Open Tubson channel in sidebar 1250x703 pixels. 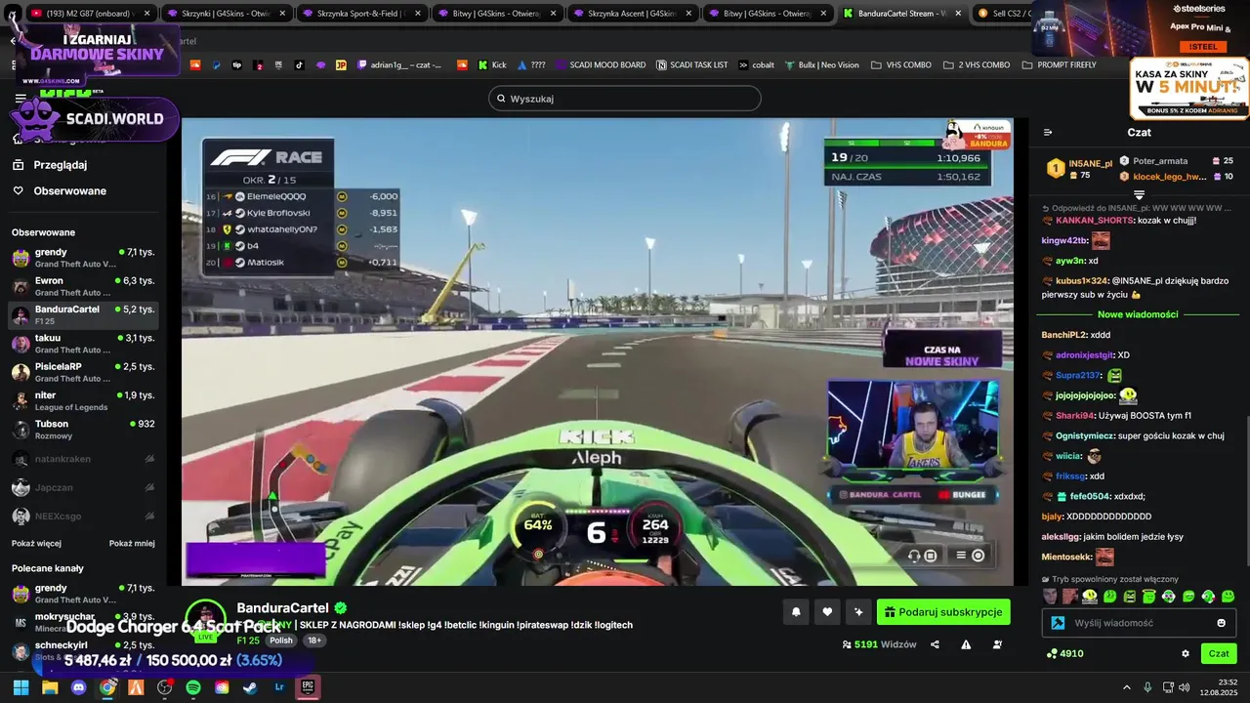83,430
